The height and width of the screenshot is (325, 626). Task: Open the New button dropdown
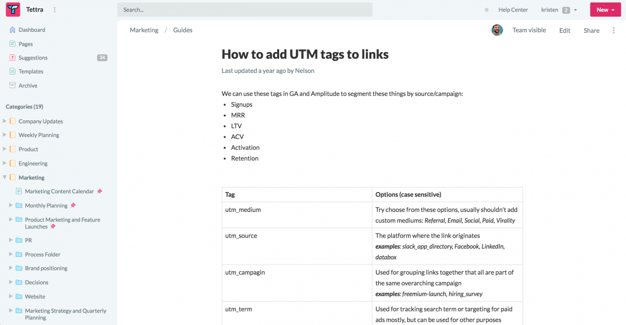(x=606, y=10)
